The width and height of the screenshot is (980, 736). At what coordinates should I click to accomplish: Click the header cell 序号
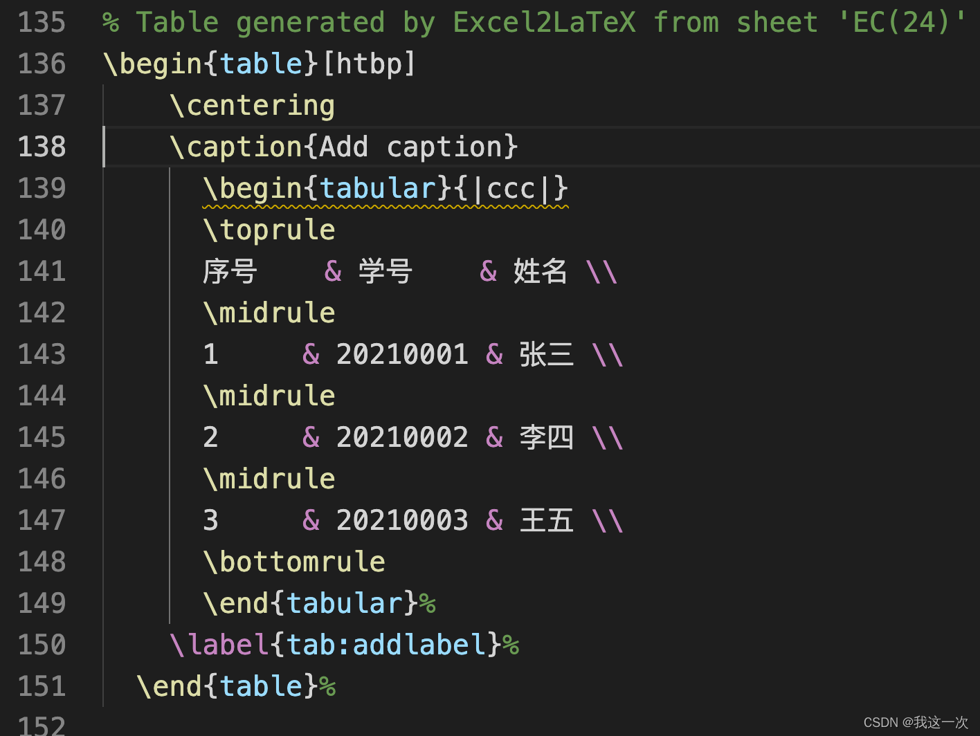pos(230,271)
